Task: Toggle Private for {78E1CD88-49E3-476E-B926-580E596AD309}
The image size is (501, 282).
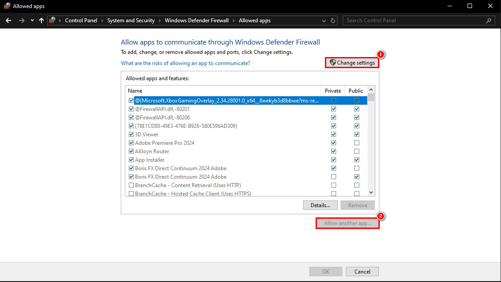Action: [333, 126]
